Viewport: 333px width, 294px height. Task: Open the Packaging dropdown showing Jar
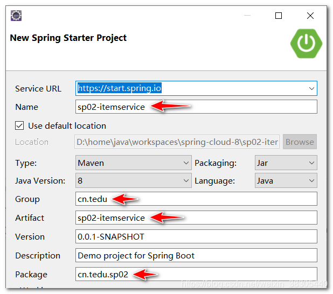click(286, 163)
